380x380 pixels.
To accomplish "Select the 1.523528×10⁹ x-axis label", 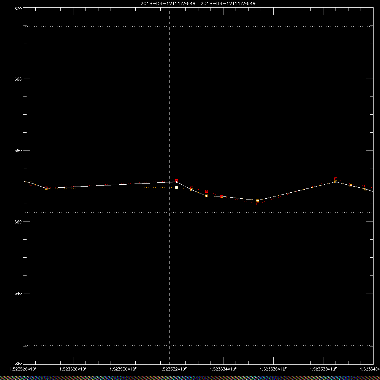I will tap(73, 369).
